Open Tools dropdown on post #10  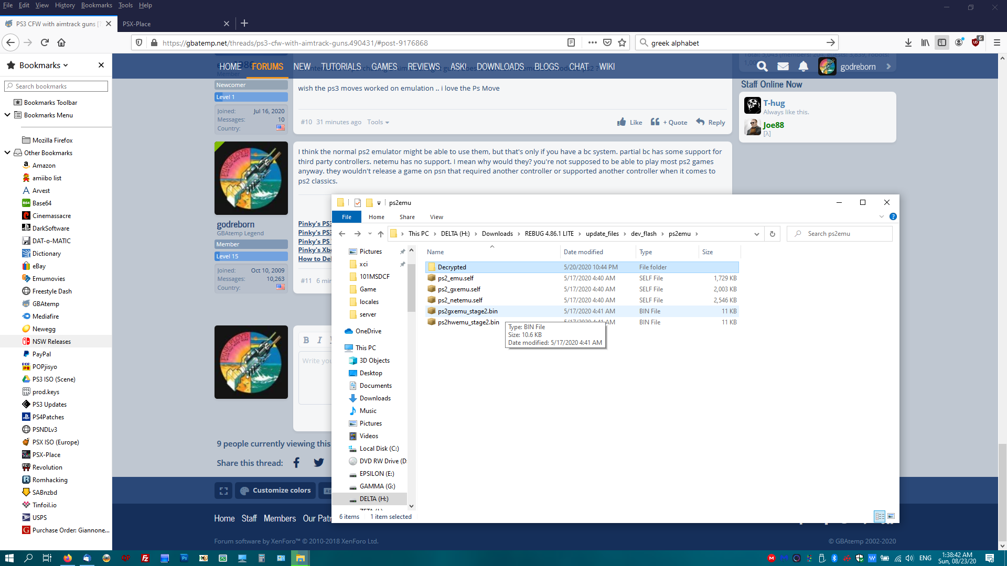pyautogui.click(x=378, y=122)
